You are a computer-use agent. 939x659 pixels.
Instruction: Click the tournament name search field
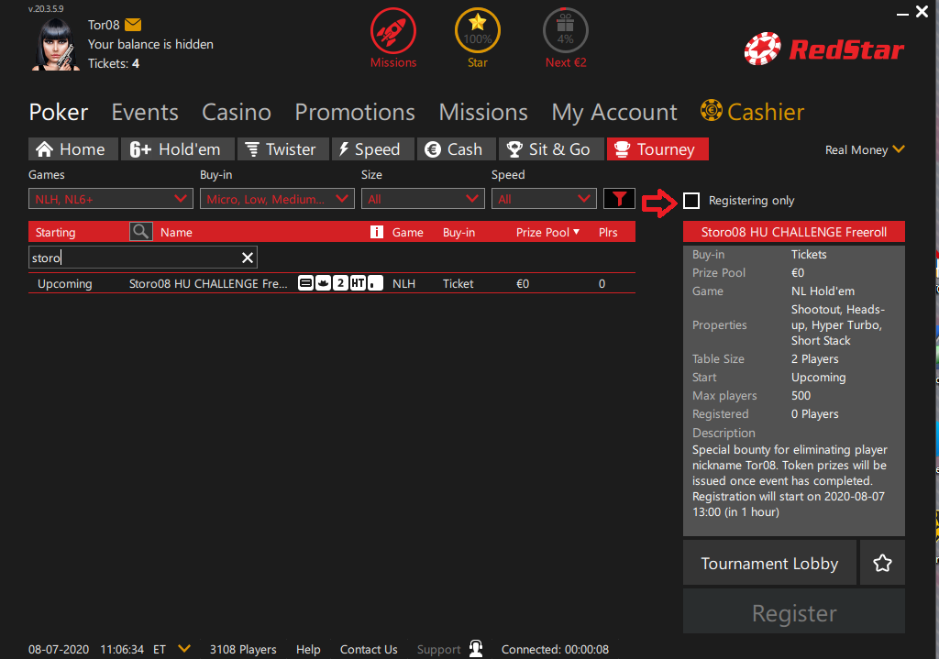133,258
